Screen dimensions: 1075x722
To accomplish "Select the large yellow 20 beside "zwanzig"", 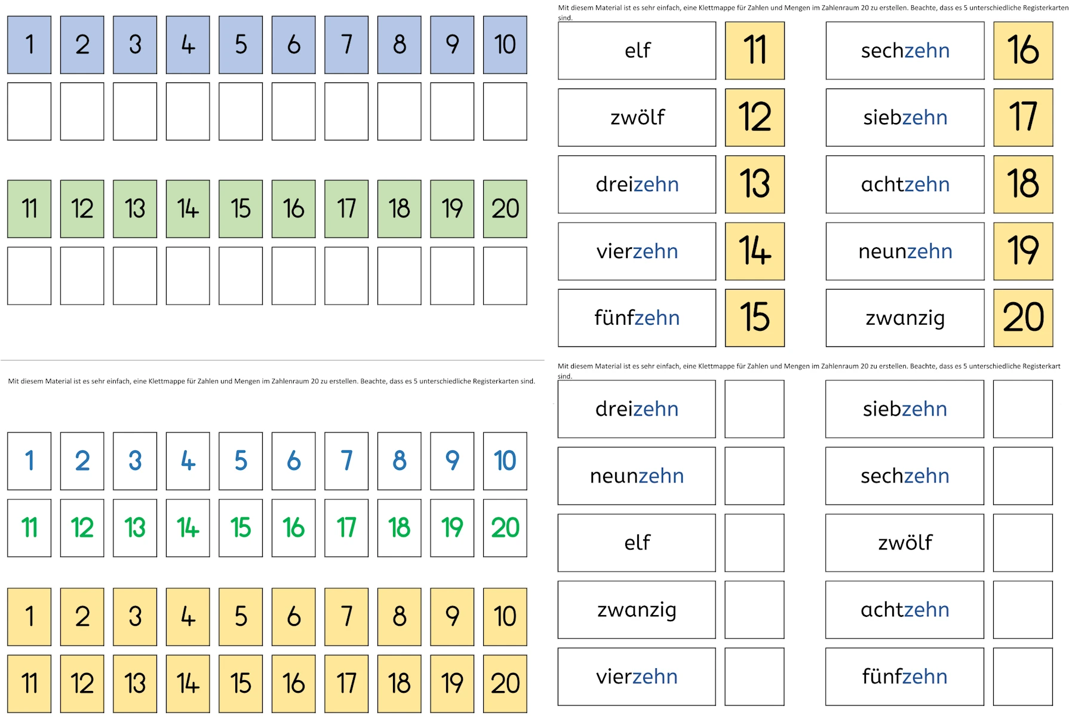I will click(x=1023, y=318).
